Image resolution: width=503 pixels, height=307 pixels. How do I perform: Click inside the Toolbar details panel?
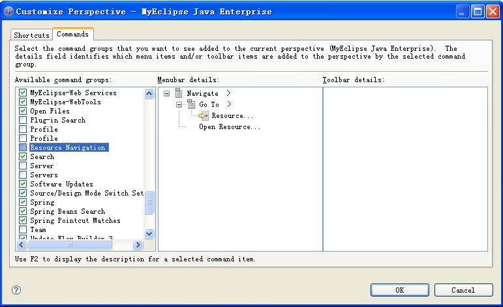[405, 169]
